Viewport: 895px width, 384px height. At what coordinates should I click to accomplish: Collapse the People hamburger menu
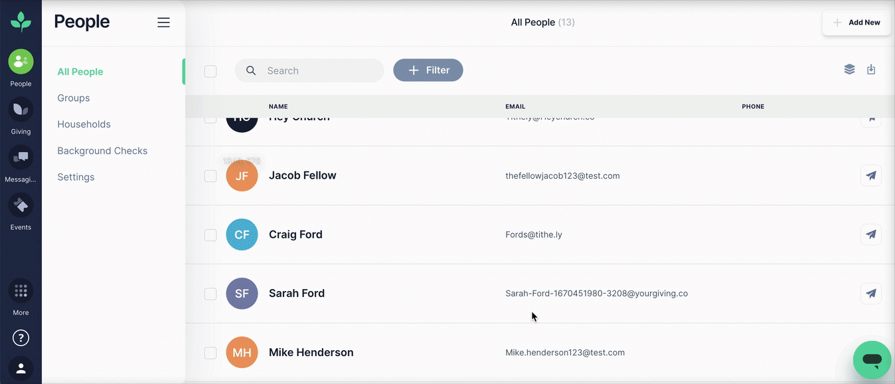pyautogui.click(x=163, y=23)
